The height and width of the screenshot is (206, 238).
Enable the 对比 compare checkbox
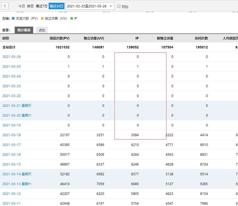pyautogui.click(x=119, y=6)
